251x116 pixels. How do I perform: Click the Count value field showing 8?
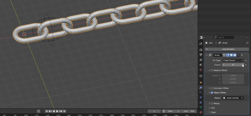pyautogui.click(x=233, y=65)
